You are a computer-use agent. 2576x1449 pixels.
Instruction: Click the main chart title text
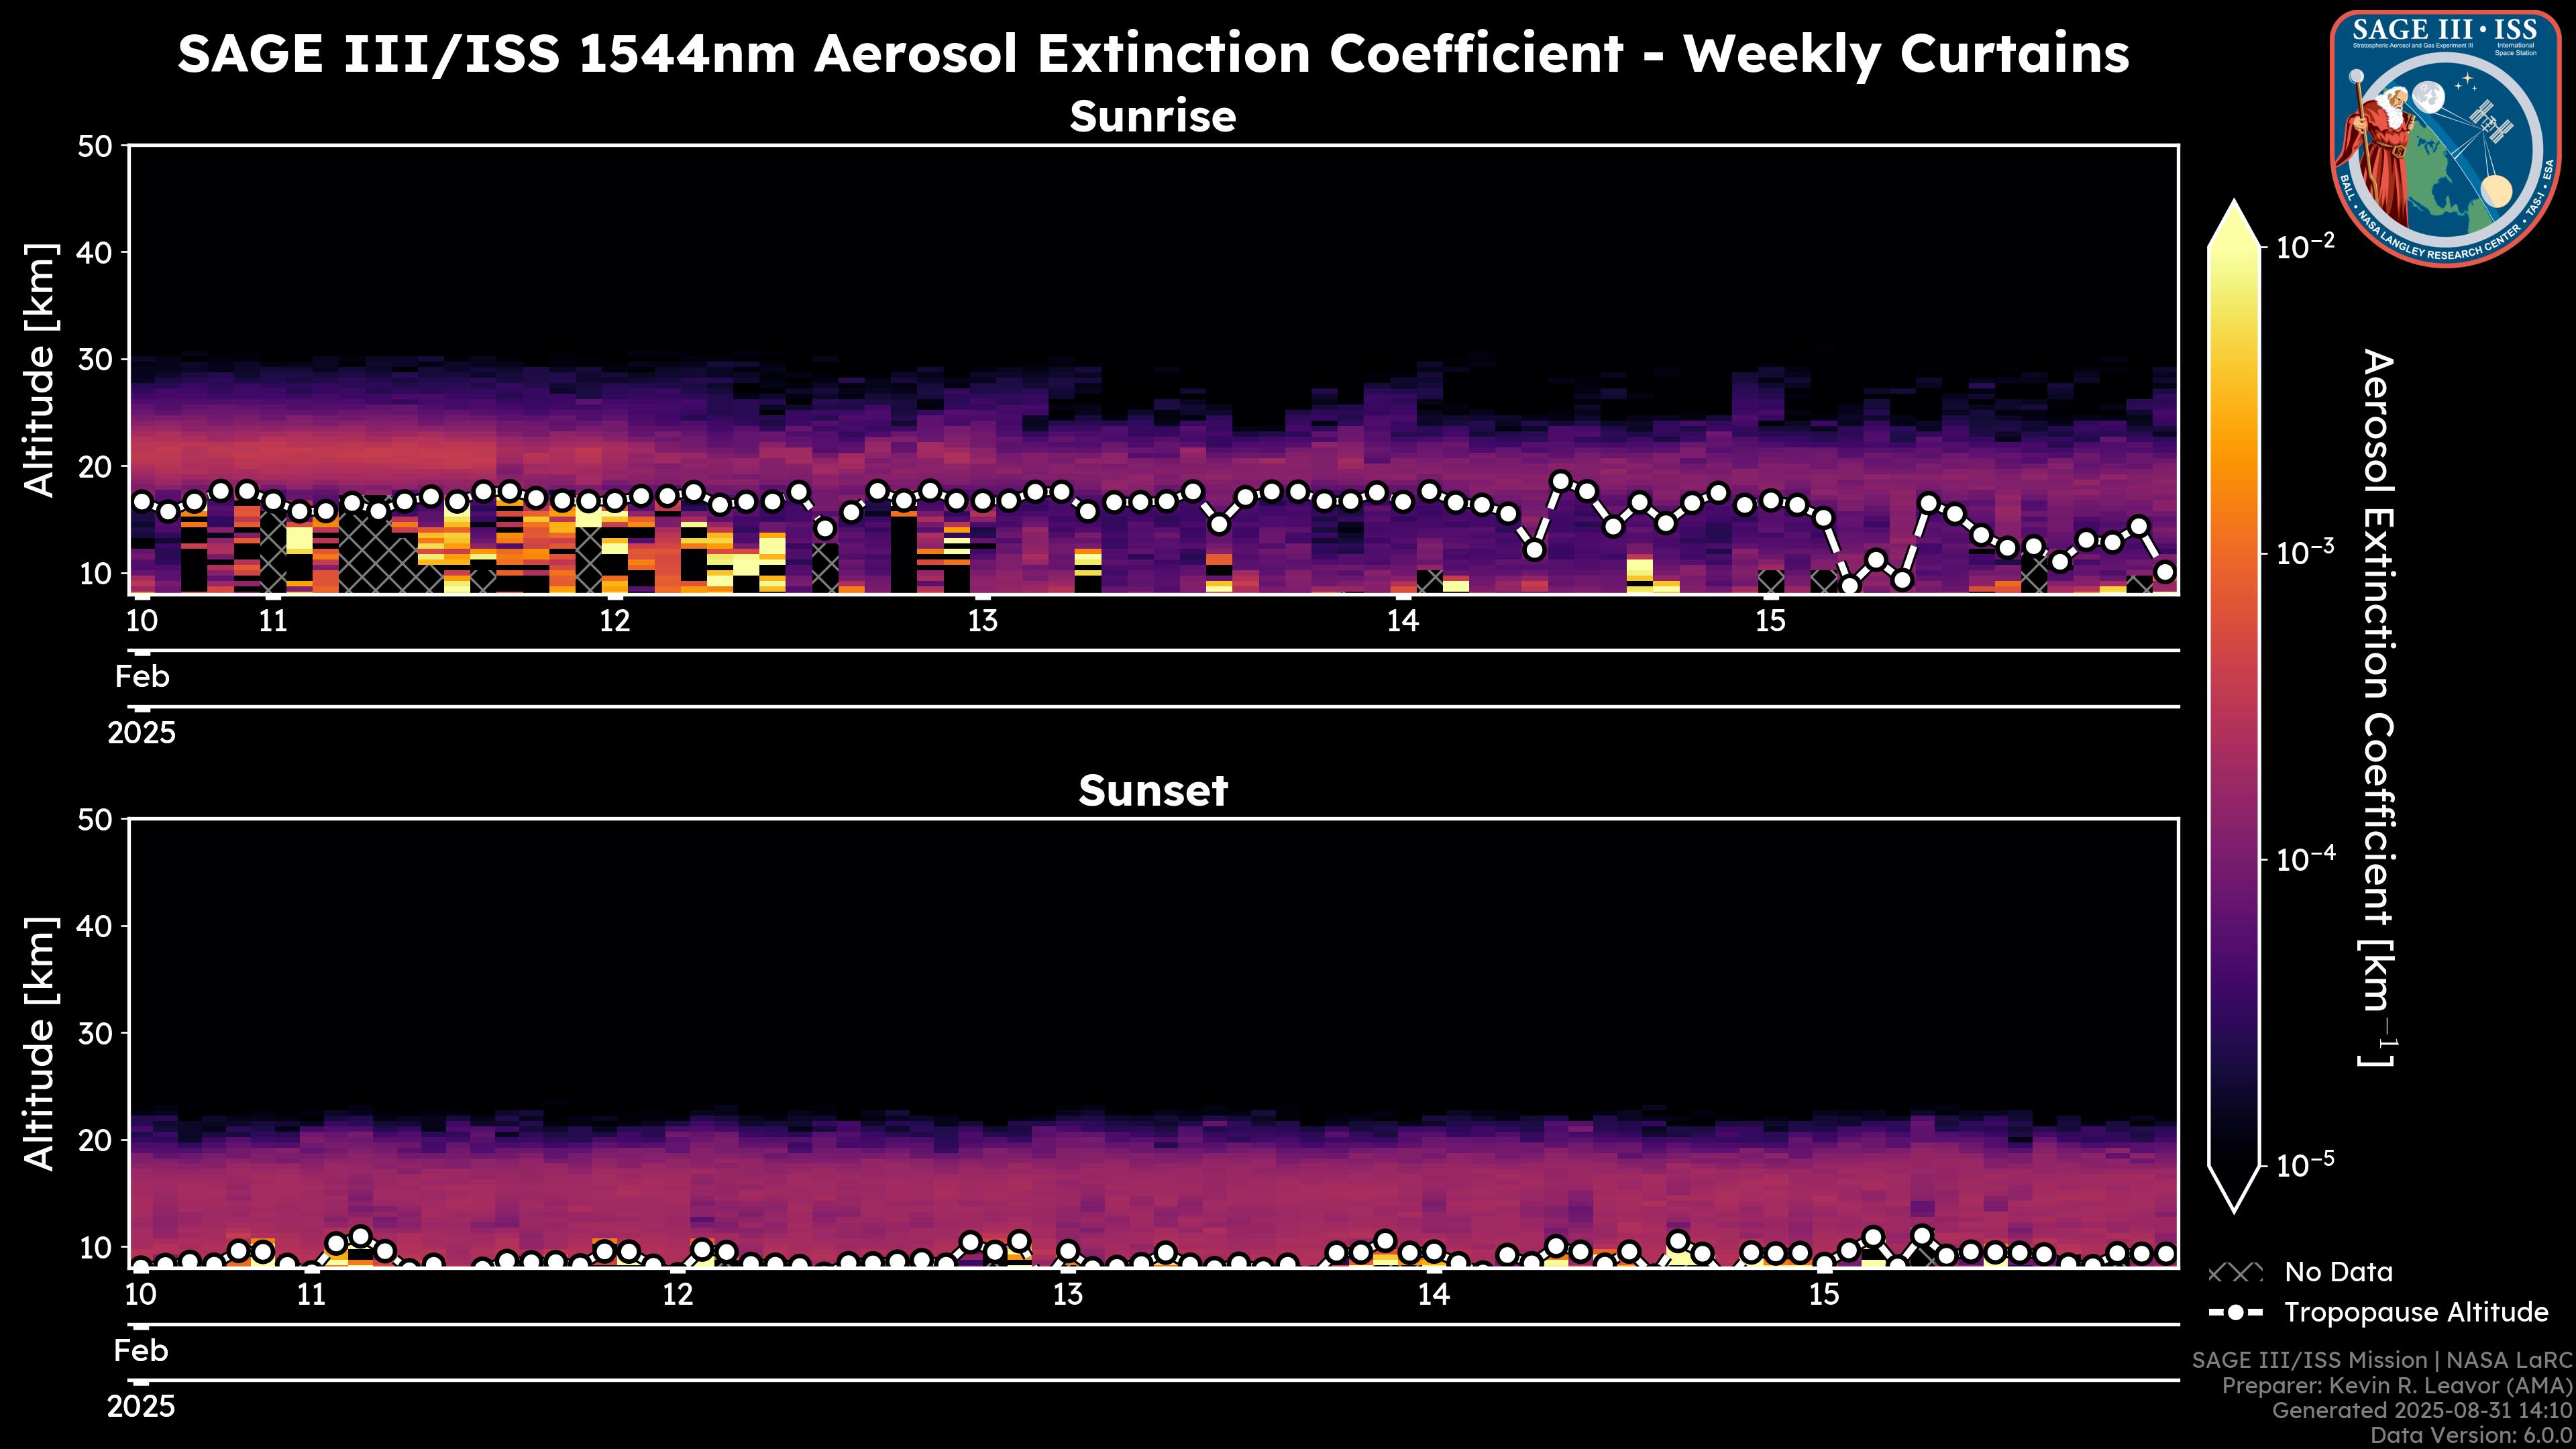1153,54
